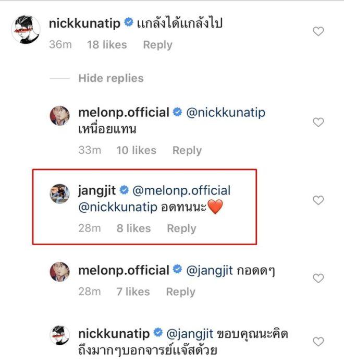The height and width of the screenshot is (363, 344).
Task: Tap heart on jangjit's comment
Action: click(x=318, y=200)
